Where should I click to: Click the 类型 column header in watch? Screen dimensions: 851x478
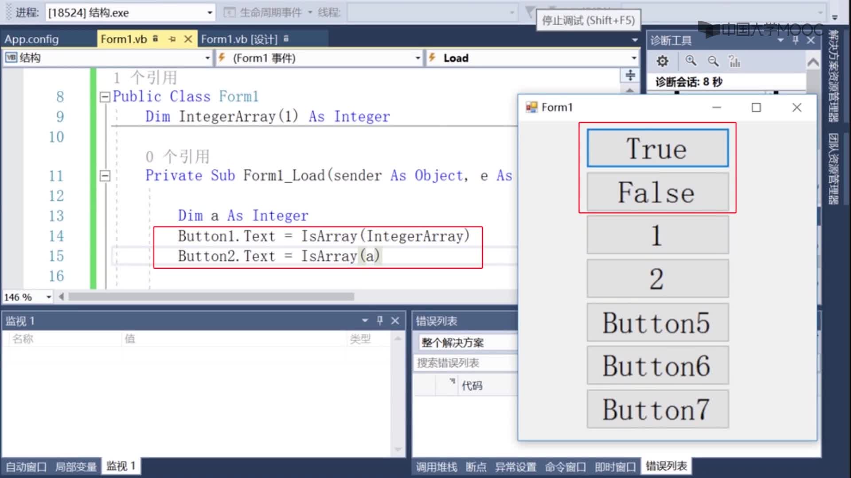pos(368,339)
